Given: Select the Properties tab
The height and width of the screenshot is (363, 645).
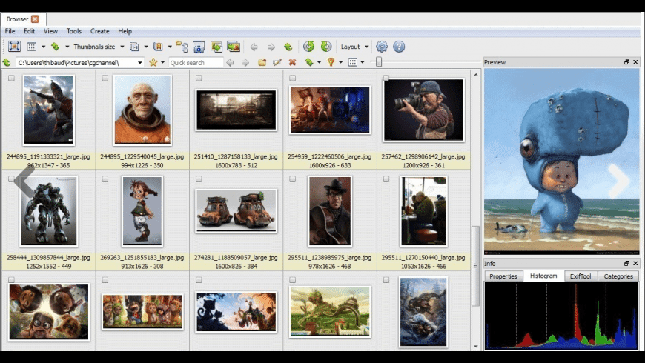Looking at the screenshot, I should tap(503, 276).
